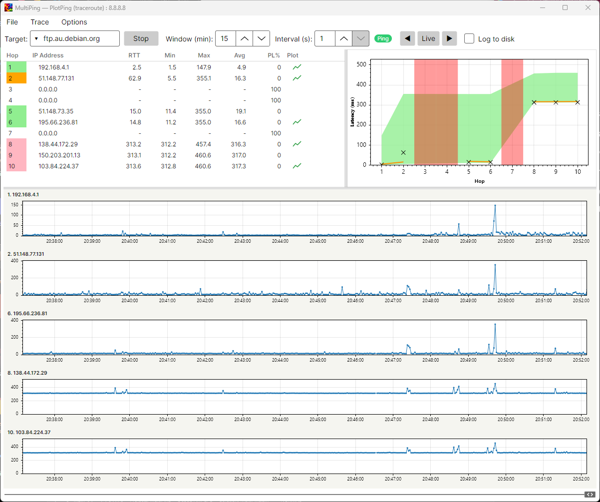Screen dimensions: 600x502
Task: Click IP address 51.148.73.35 in table
Action: (56, 111)
